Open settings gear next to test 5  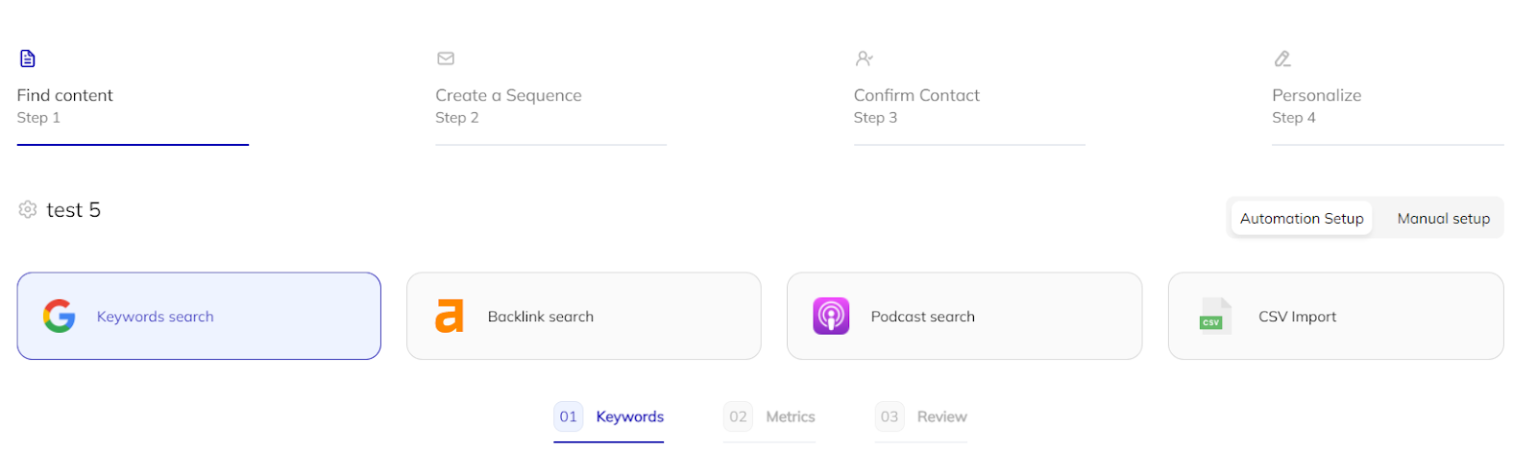point(28,209)
